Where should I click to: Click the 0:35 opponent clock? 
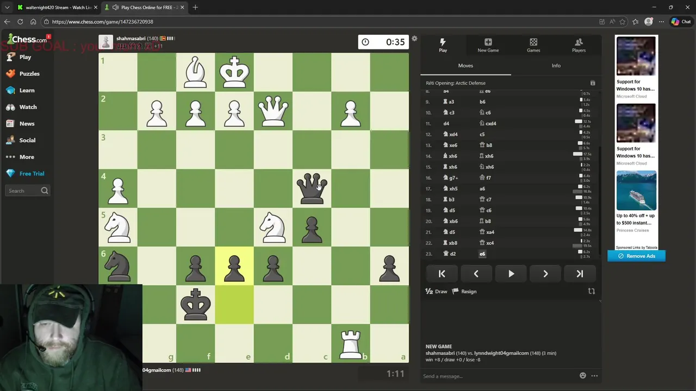[x=383, y=42]
